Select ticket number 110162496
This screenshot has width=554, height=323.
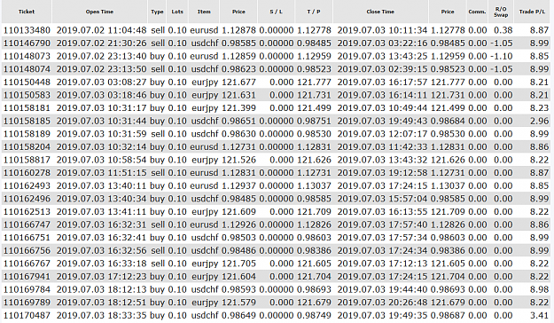tap(27, 199)
